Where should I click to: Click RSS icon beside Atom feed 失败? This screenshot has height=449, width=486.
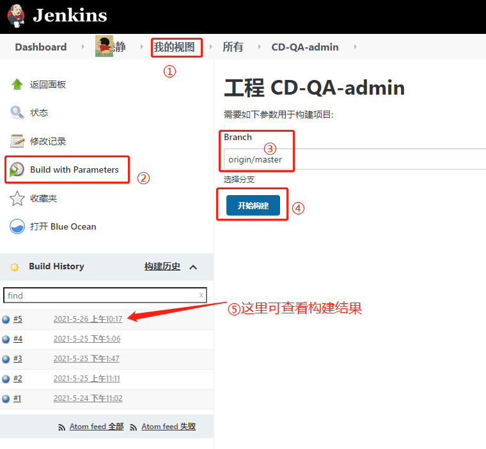coord(134,428)
